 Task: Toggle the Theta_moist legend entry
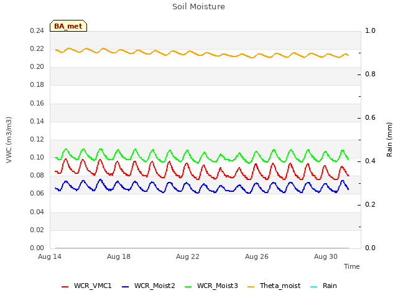[274, 286]
